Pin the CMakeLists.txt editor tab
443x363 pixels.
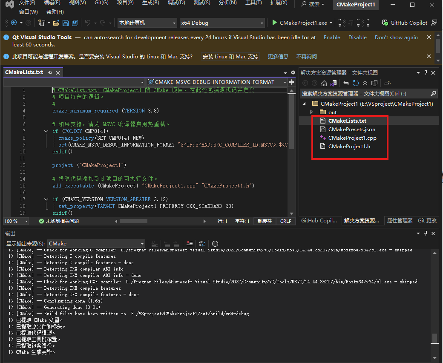coord(51,72)
